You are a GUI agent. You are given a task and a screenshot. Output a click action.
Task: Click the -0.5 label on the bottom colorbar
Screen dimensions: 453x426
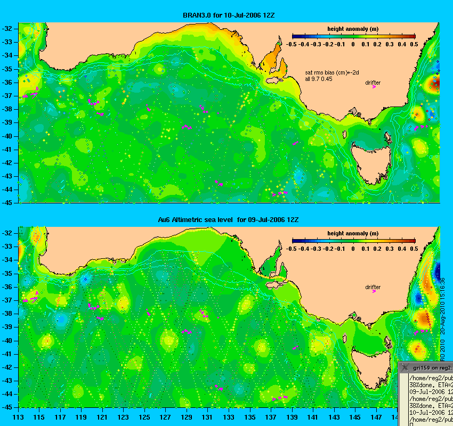[291, 249]
